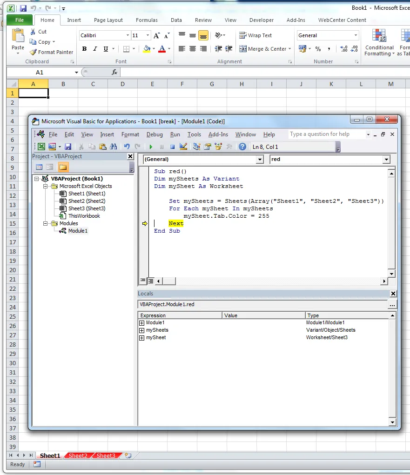Viewport: 410px width, 475px height.
Task: Click View Code icon in Project panel
Action: point(39,167)
